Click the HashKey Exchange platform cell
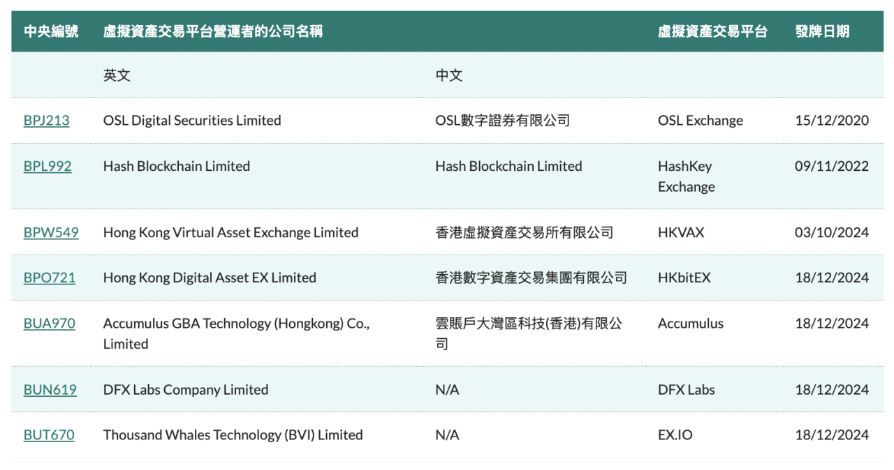The image size is (894, 470). [x=687, y=176]
